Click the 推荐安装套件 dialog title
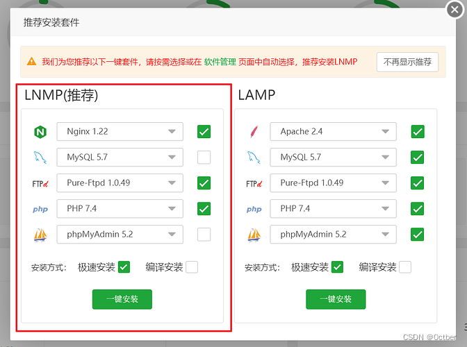Screen dimensions: 467x347 pos(51,22)
